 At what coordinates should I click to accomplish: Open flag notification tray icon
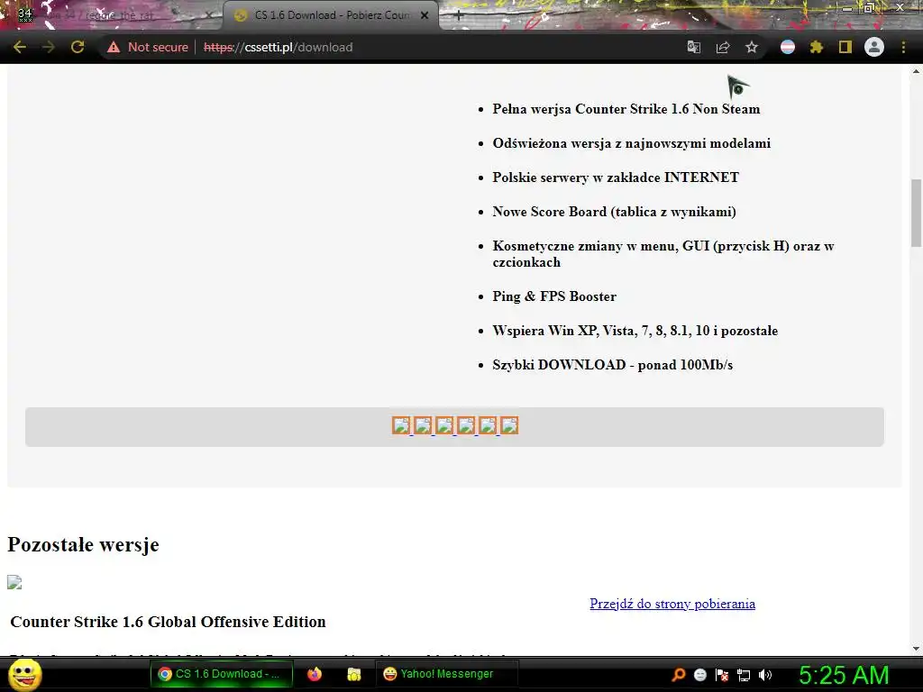pyautogui.click(x=722, y=675)
